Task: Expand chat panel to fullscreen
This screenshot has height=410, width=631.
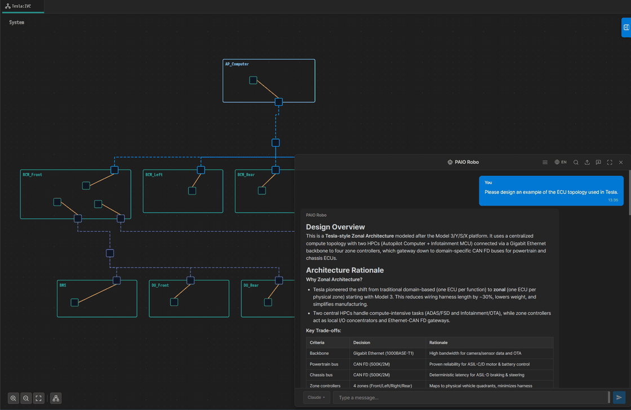Action: click(x=610, y=162)
